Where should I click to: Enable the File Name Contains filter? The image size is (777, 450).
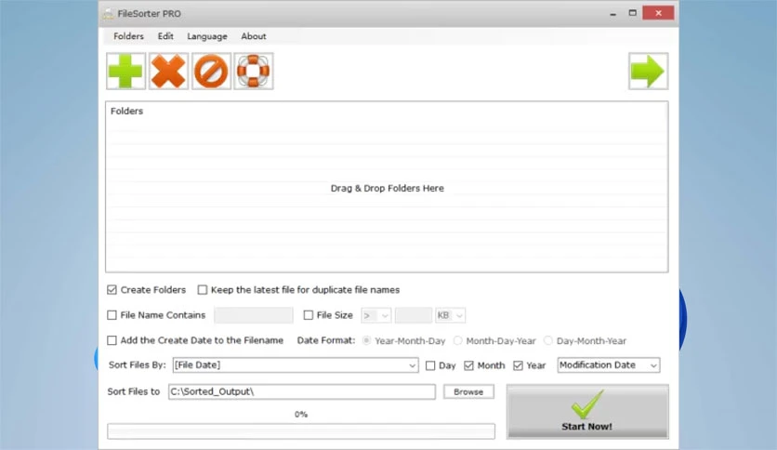tap(112, 315)
